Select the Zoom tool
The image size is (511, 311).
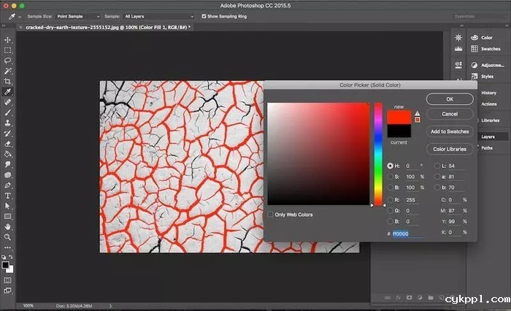coord(8,237)
